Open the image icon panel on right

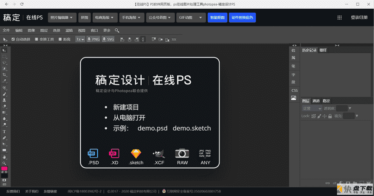pos(294,98)
